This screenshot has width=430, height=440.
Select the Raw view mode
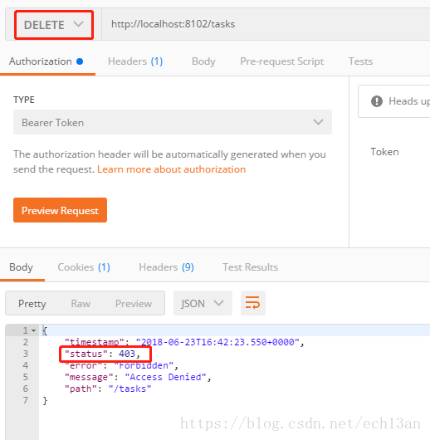coord(81,304)
